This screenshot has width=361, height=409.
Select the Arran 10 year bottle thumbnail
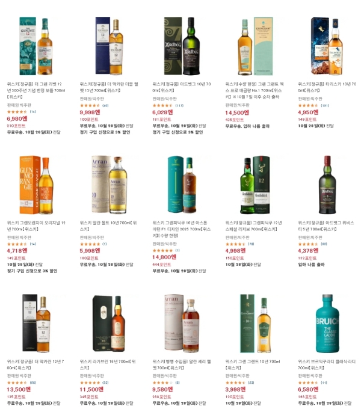[x=109, y=185]
